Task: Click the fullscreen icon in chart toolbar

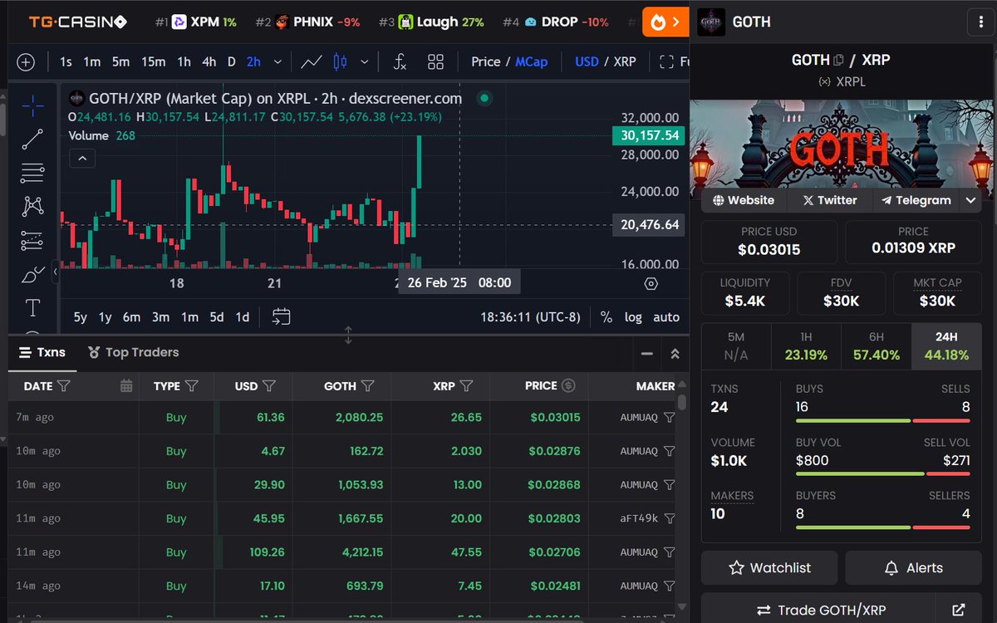Action: click(666, 61)
